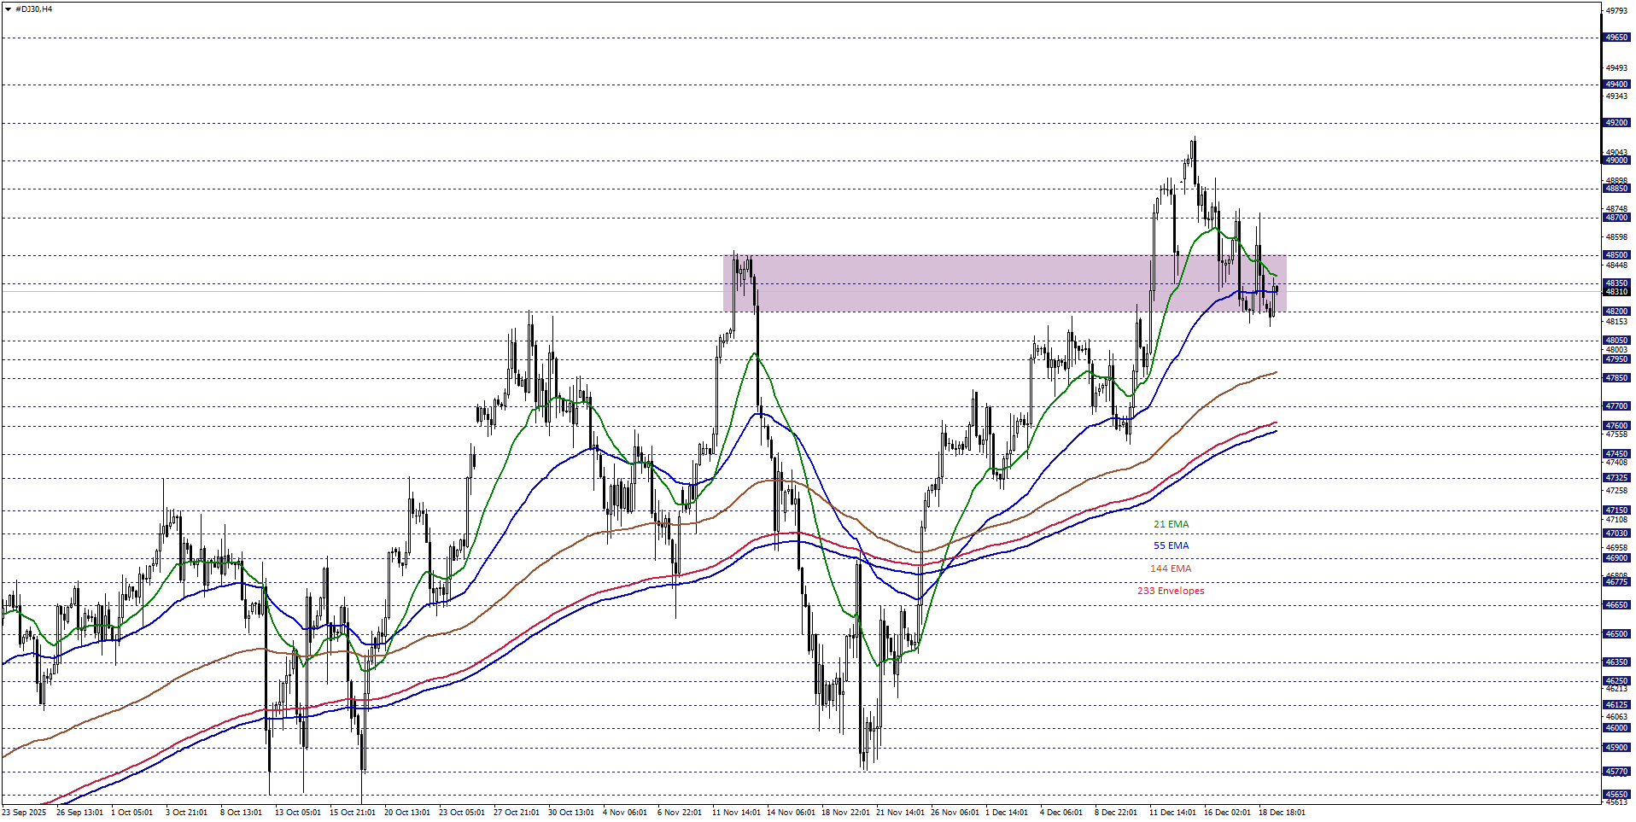Viewport: 1636px width, 822px height.
Task: Select the purple shaded resistance zone rectangle
Action: 1004,283
